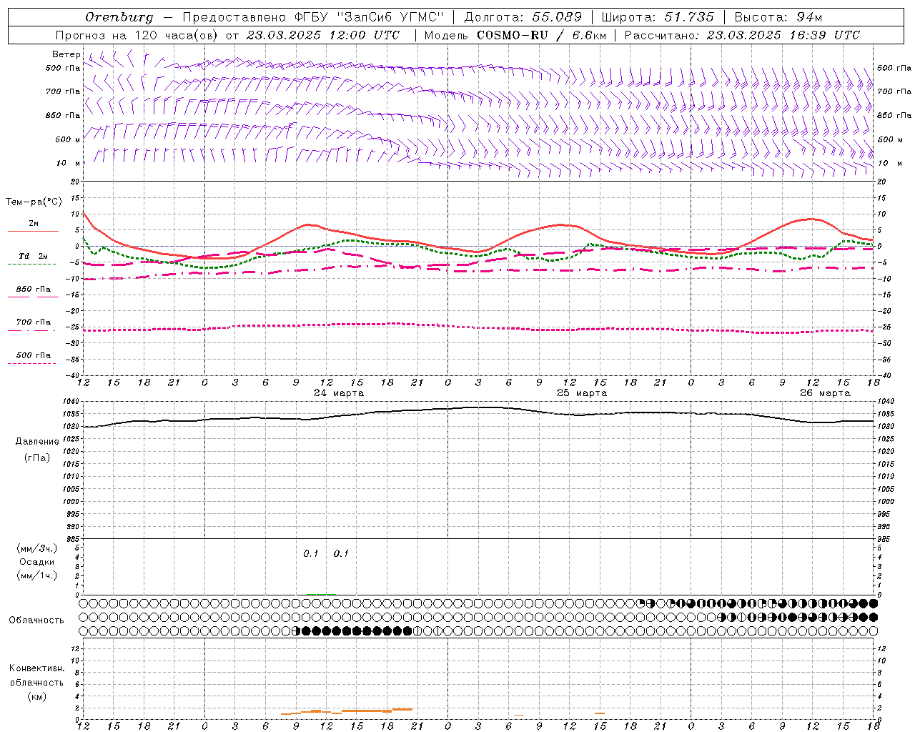The image size is (915, 732).
Task: Click the (мм/1ч.) precipitation unit label
Action: click(37, 575)
